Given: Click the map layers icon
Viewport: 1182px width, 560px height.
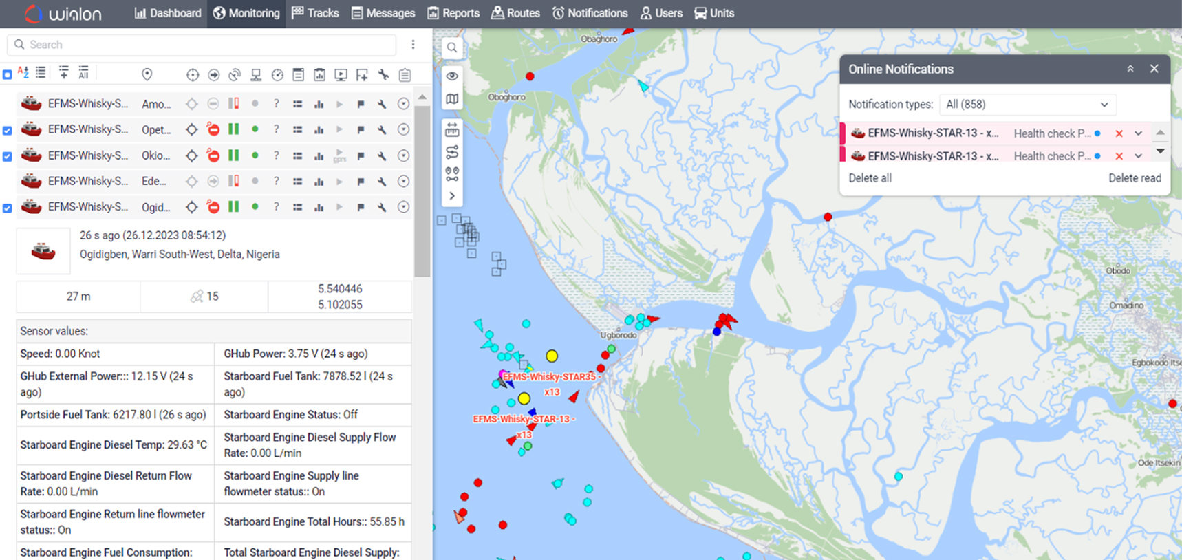Looking at the screenshot, I should pos(452,99).
